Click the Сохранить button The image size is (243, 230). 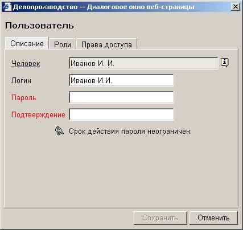tap(160, 218)
